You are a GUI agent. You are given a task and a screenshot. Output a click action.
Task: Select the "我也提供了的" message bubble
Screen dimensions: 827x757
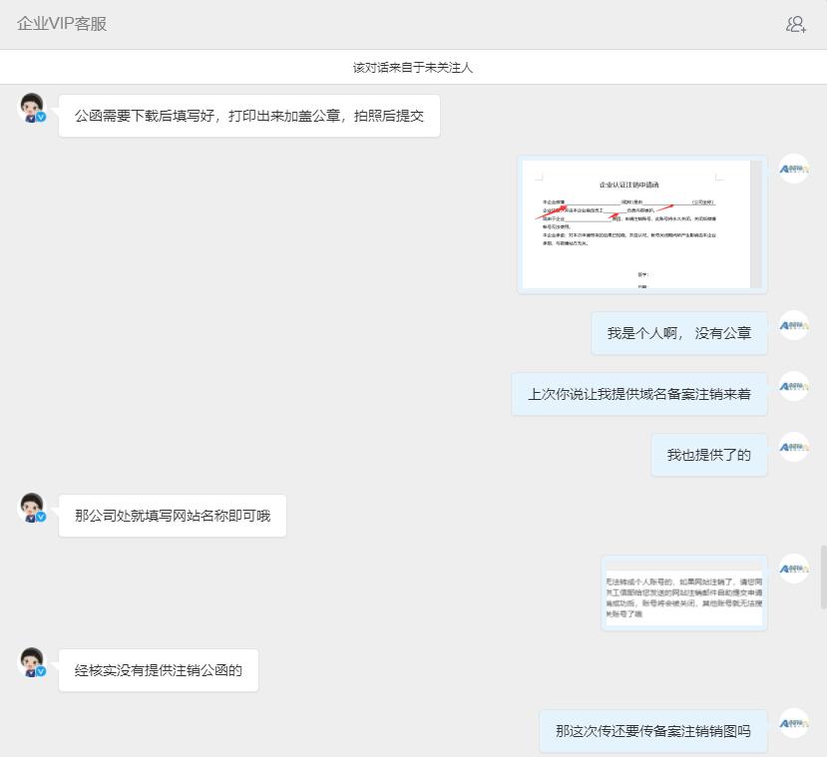point(708,454)
